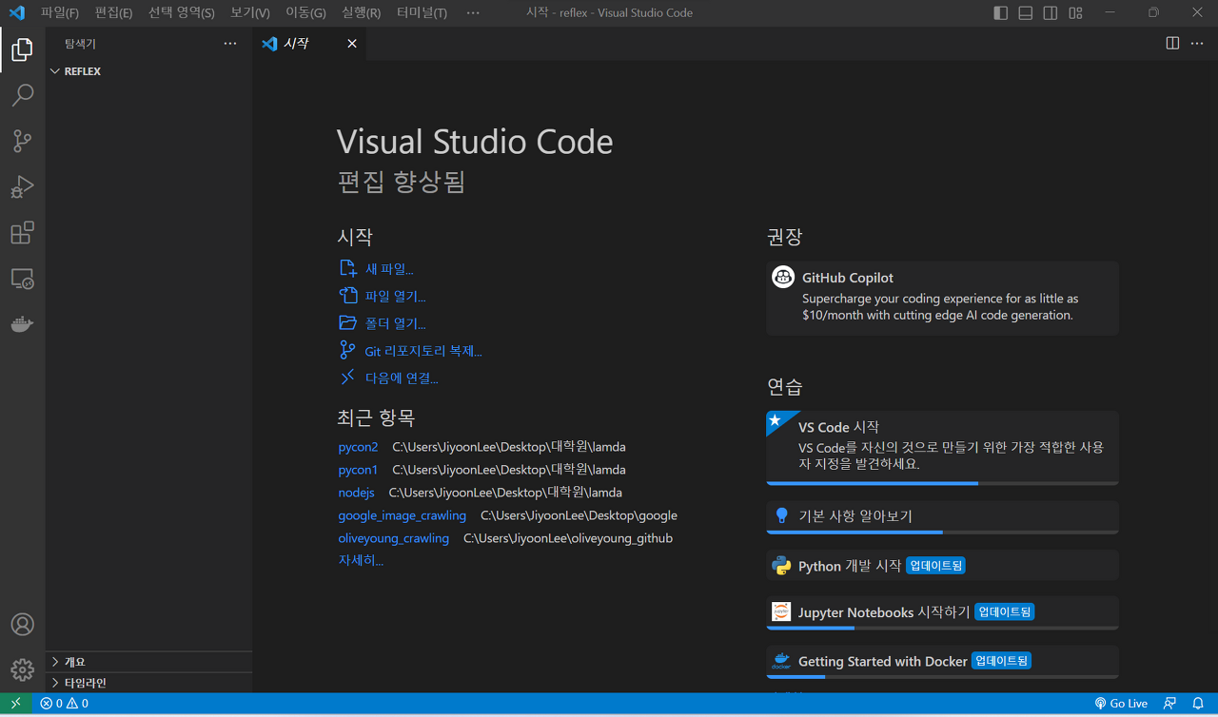The image size is (1218, 717).
Task: Close the 시작 tab
Action: pyautogui.click(x=352, y=44)
